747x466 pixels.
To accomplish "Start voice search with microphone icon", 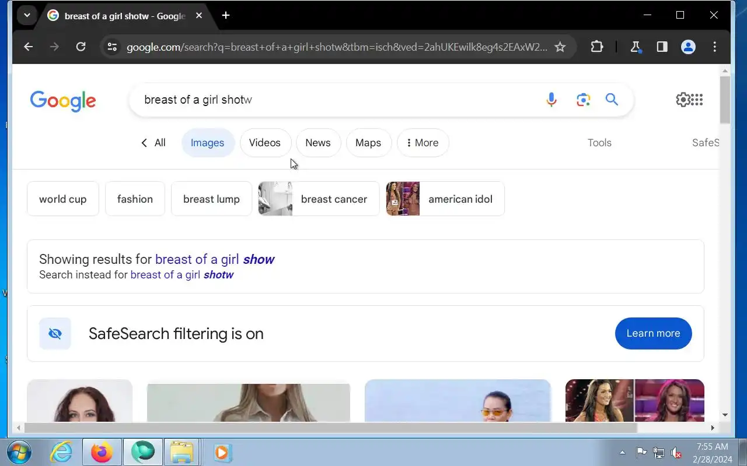I will coord(551,100).
